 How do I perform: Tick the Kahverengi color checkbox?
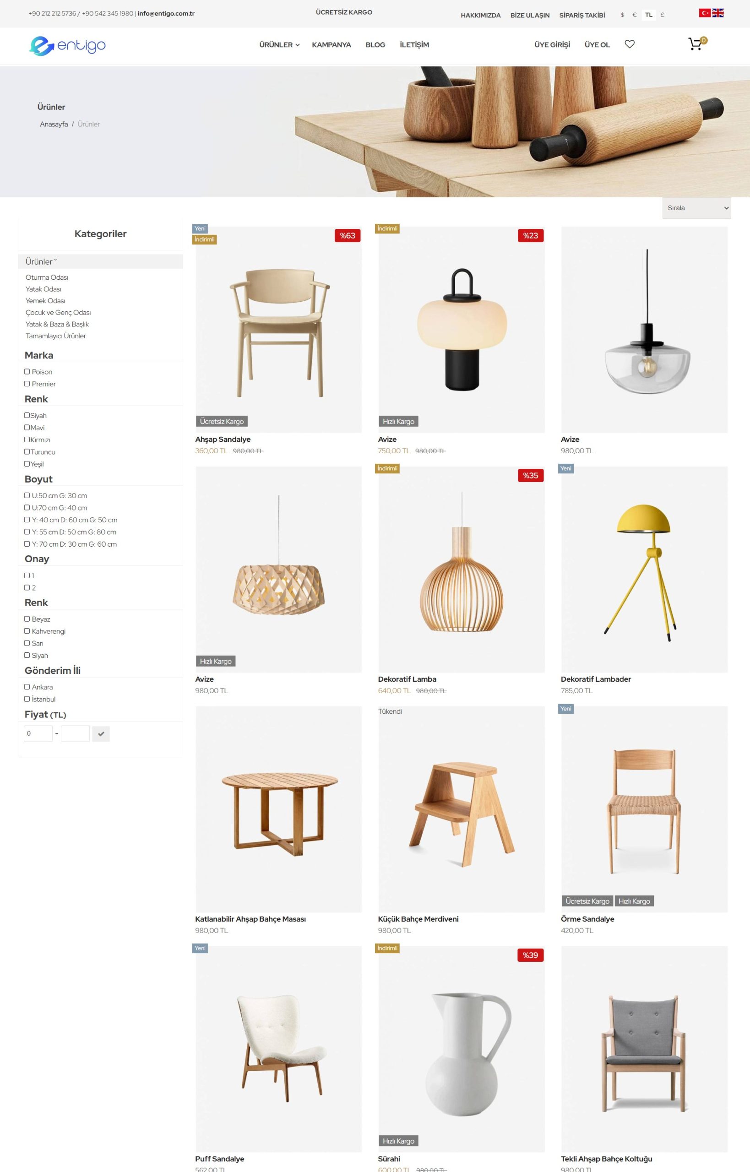click(x=27, y=631)
